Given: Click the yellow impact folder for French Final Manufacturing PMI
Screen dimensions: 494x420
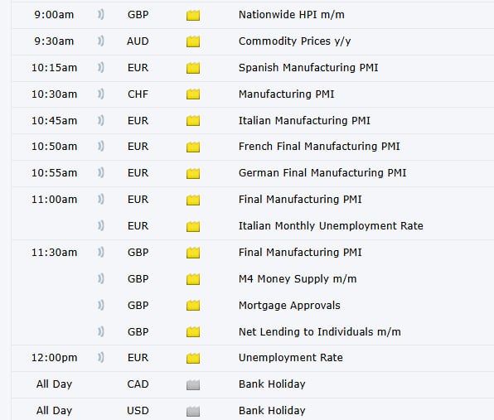Looking at the screenshot, I should click(193, 147).
